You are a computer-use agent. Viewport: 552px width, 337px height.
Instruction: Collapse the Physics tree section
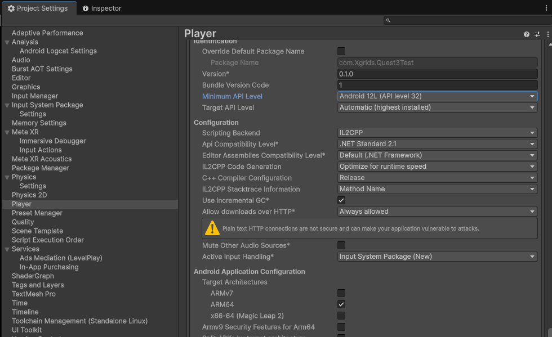point(7,177)
